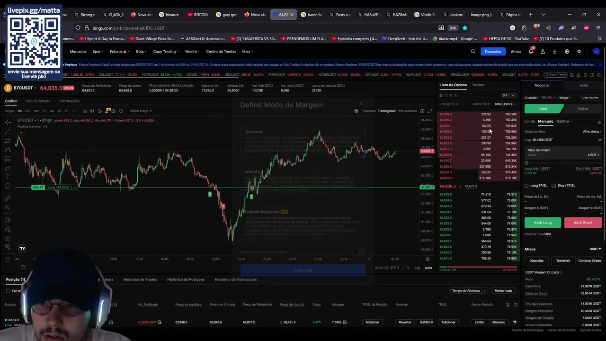
Task: Click the chart refresh/reset icon
Action: [x=121, y=111]
